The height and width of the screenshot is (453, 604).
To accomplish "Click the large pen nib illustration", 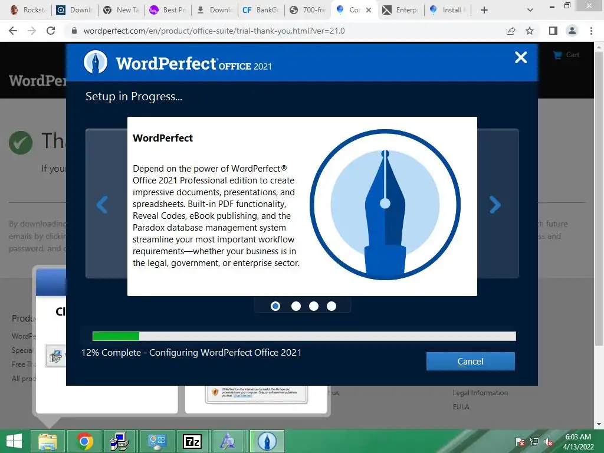I will tap(385, 205).
